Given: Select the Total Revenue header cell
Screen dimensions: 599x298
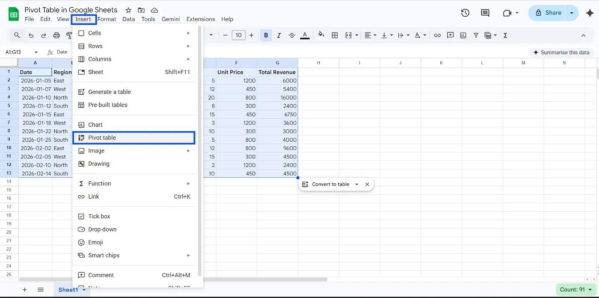Looking at the screenshot, I should (277, 72).
